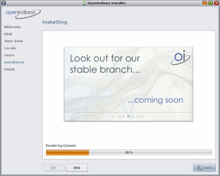Go to the Disk step
The height and width of the screenshot is (176, 220).
pyautogui.click(x=8, y=34)
